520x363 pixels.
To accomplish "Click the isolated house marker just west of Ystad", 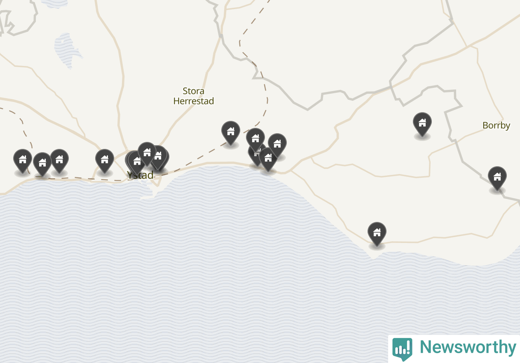I will 105,159.
